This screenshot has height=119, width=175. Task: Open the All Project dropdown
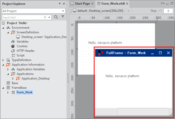[63, 11]
